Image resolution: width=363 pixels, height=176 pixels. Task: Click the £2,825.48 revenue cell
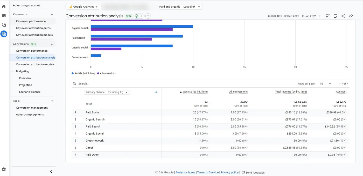point(295,148)
